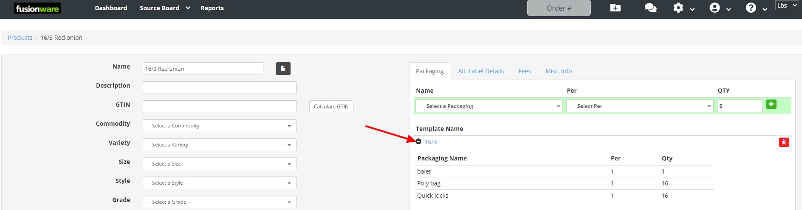Click the Calculate GTIN button
Viewport: 802px width, 210px height.
click(331, 107)
